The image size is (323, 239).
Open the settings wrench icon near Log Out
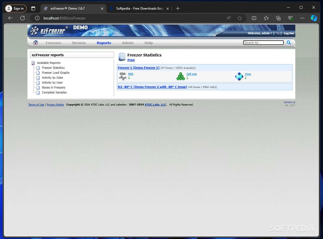click(x=278, y=33)
